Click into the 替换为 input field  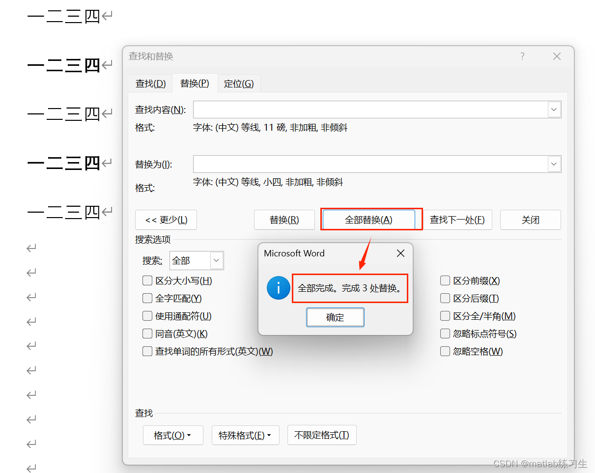(371, 164)
